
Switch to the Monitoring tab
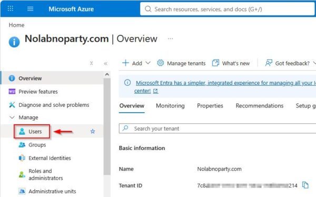point(170,106)
